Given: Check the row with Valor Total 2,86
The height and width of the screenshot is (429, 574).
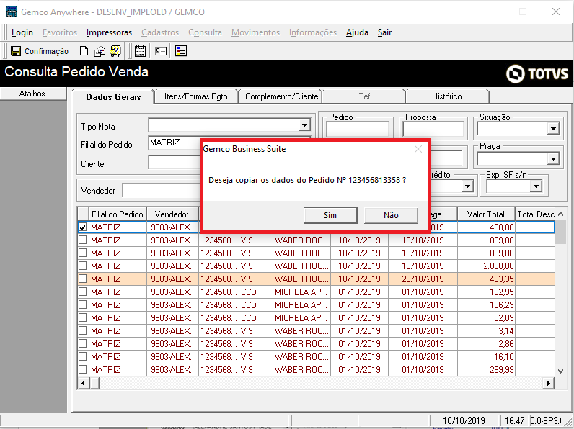Looking at the screenshot, I should click(x=83, y=344).
